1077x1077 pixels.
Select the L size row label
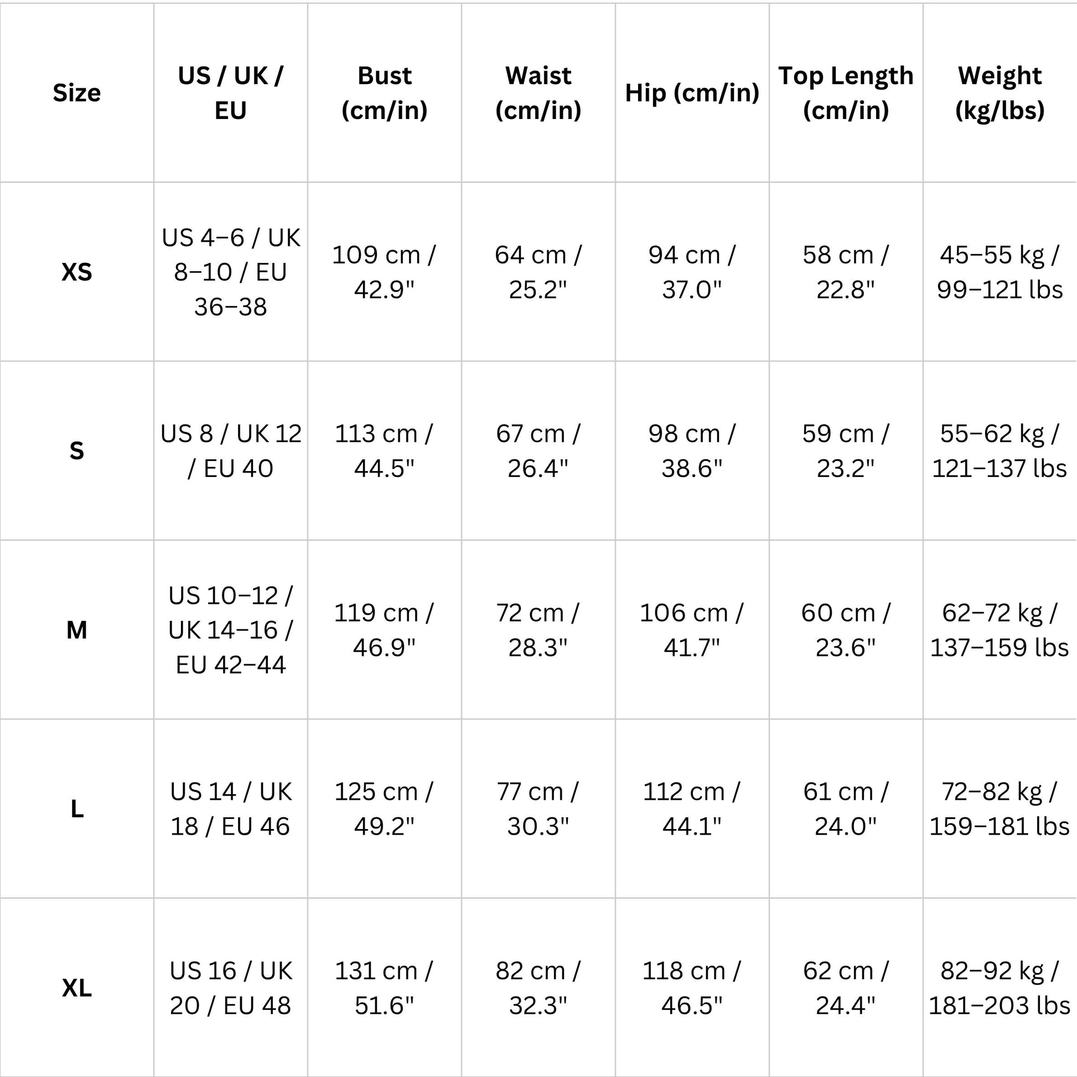77,809
